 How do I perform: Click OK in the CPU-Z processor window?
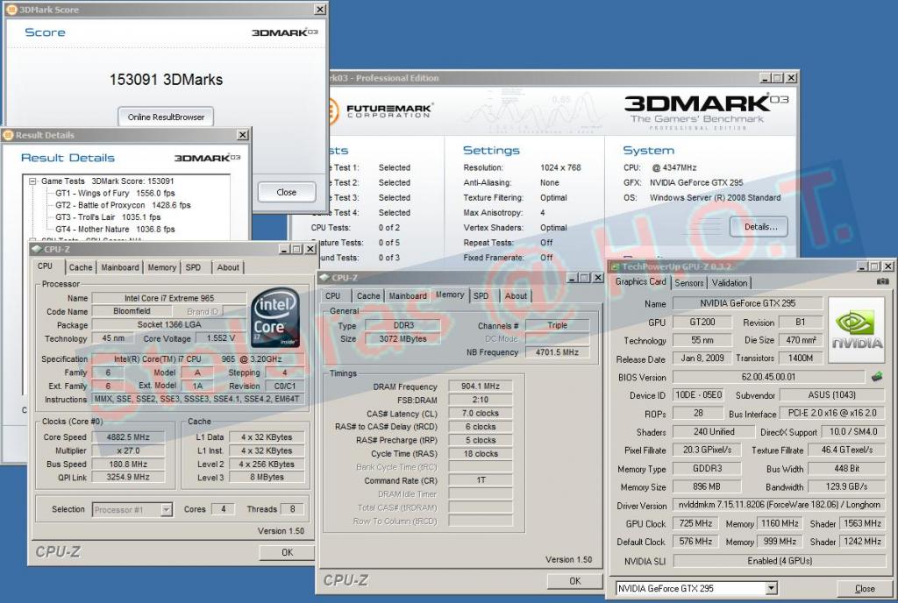pos(287,552)
